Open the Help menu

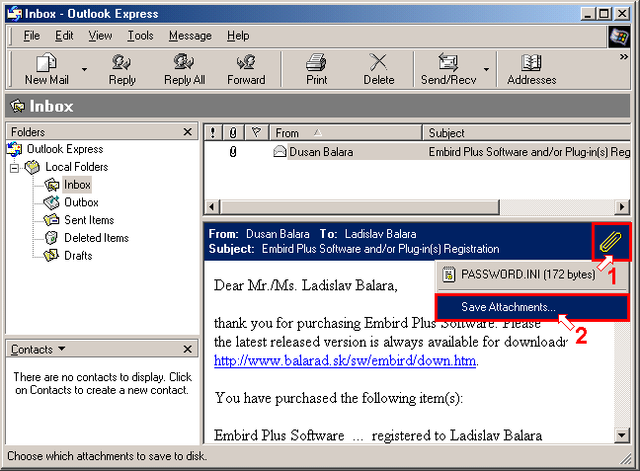[238, 36]
